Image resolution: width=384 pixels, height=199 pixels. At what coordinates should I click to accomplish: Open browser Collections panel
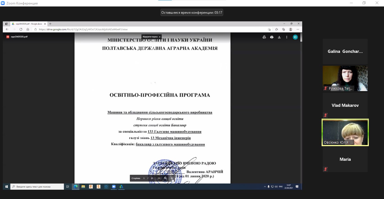point(284,29)
